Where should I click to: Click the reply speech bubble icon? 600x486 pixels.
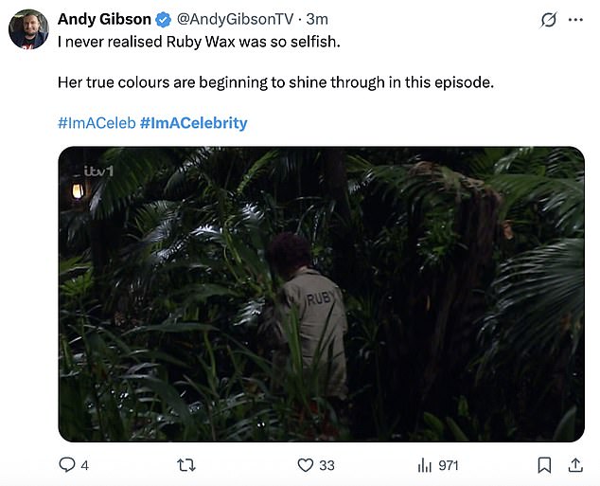coord(67,465)
